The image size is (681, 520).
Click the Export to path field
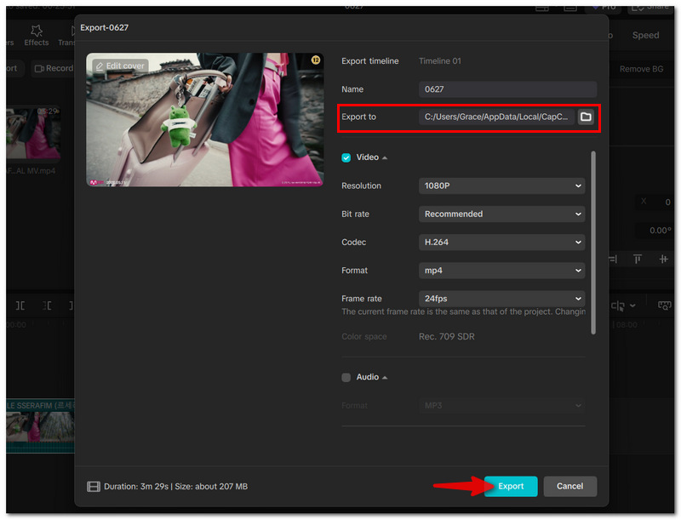point(496,117)
